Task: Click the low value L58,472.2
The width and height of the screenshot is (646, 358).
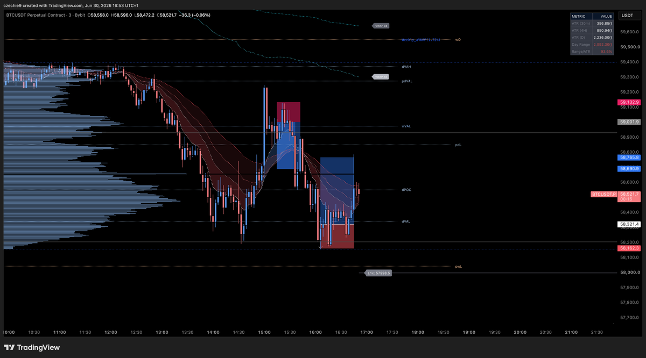Action: [144, 16]
